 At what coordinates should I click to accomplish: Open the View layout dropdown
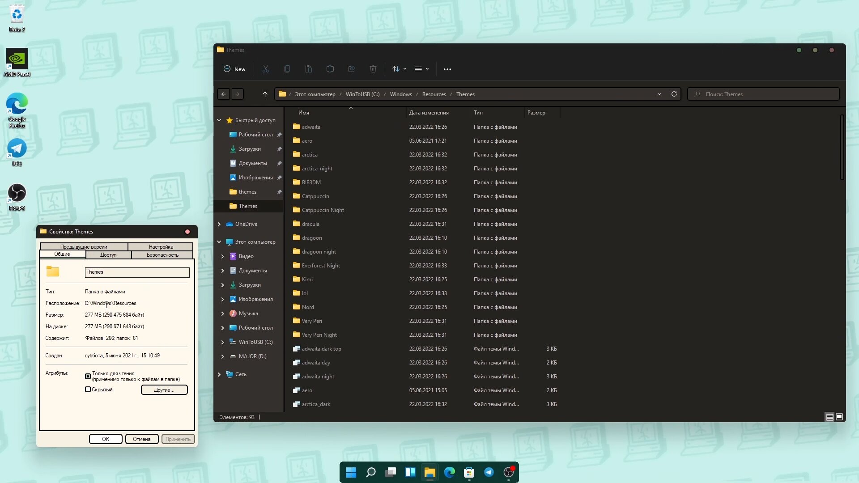click(x=421, y=69)
